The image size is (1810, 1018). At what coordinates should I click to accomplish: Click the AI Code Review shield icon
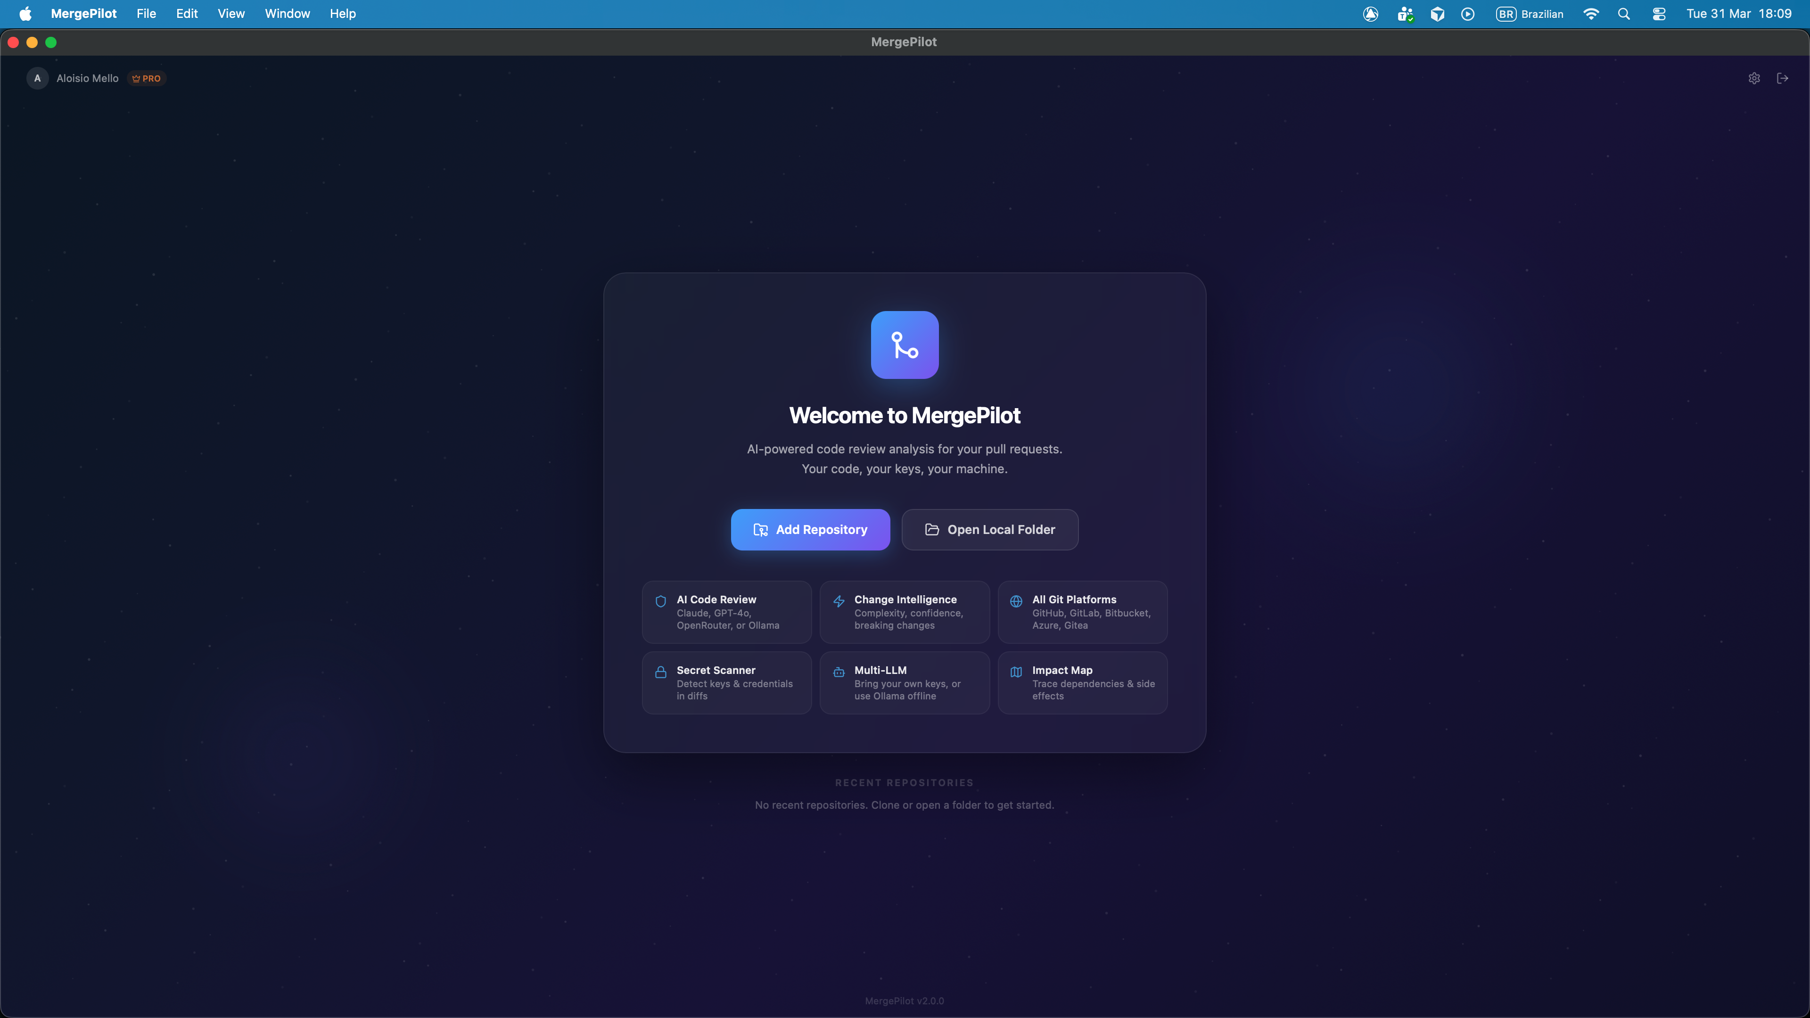tap(660, 601)
